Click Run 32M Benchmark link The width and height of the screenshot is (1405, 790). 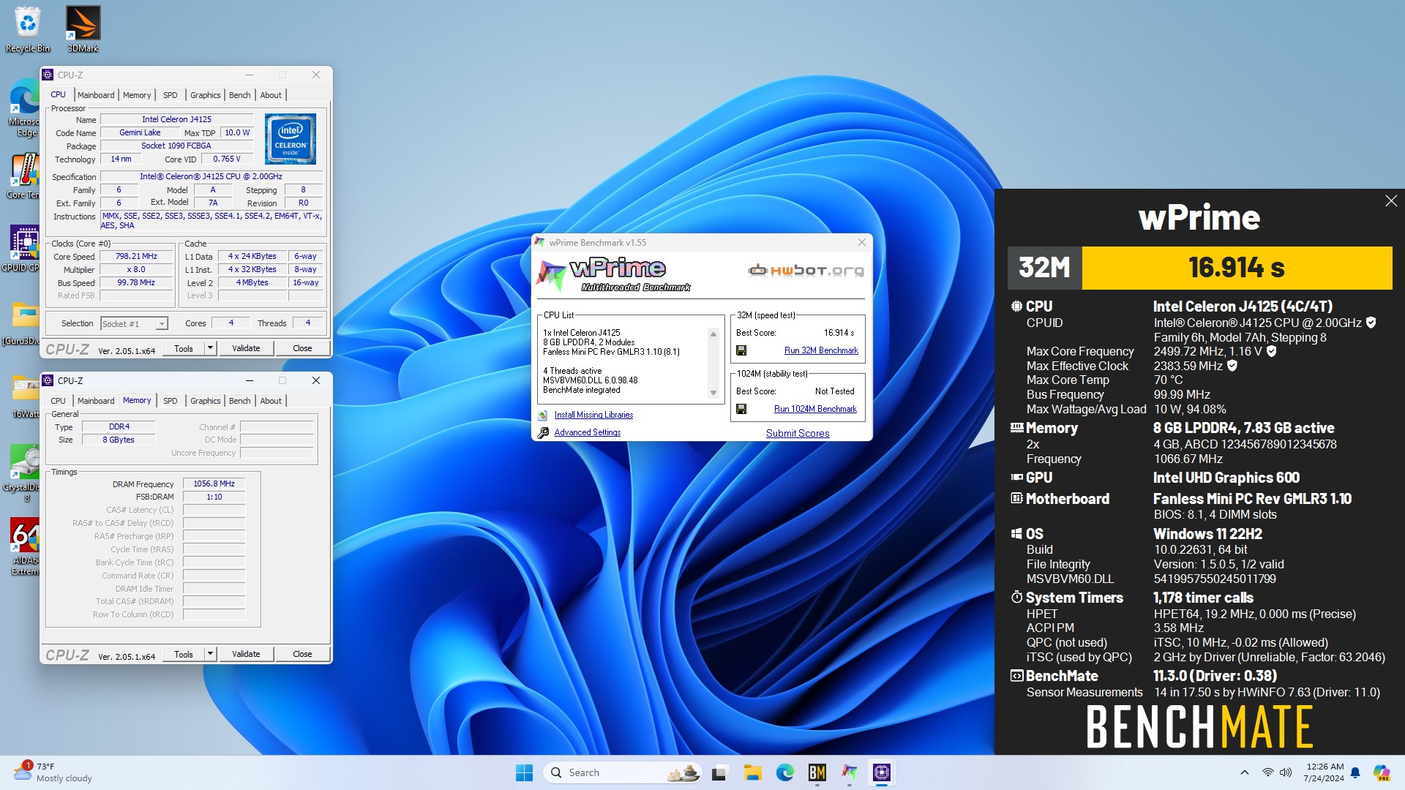(821, 350)
